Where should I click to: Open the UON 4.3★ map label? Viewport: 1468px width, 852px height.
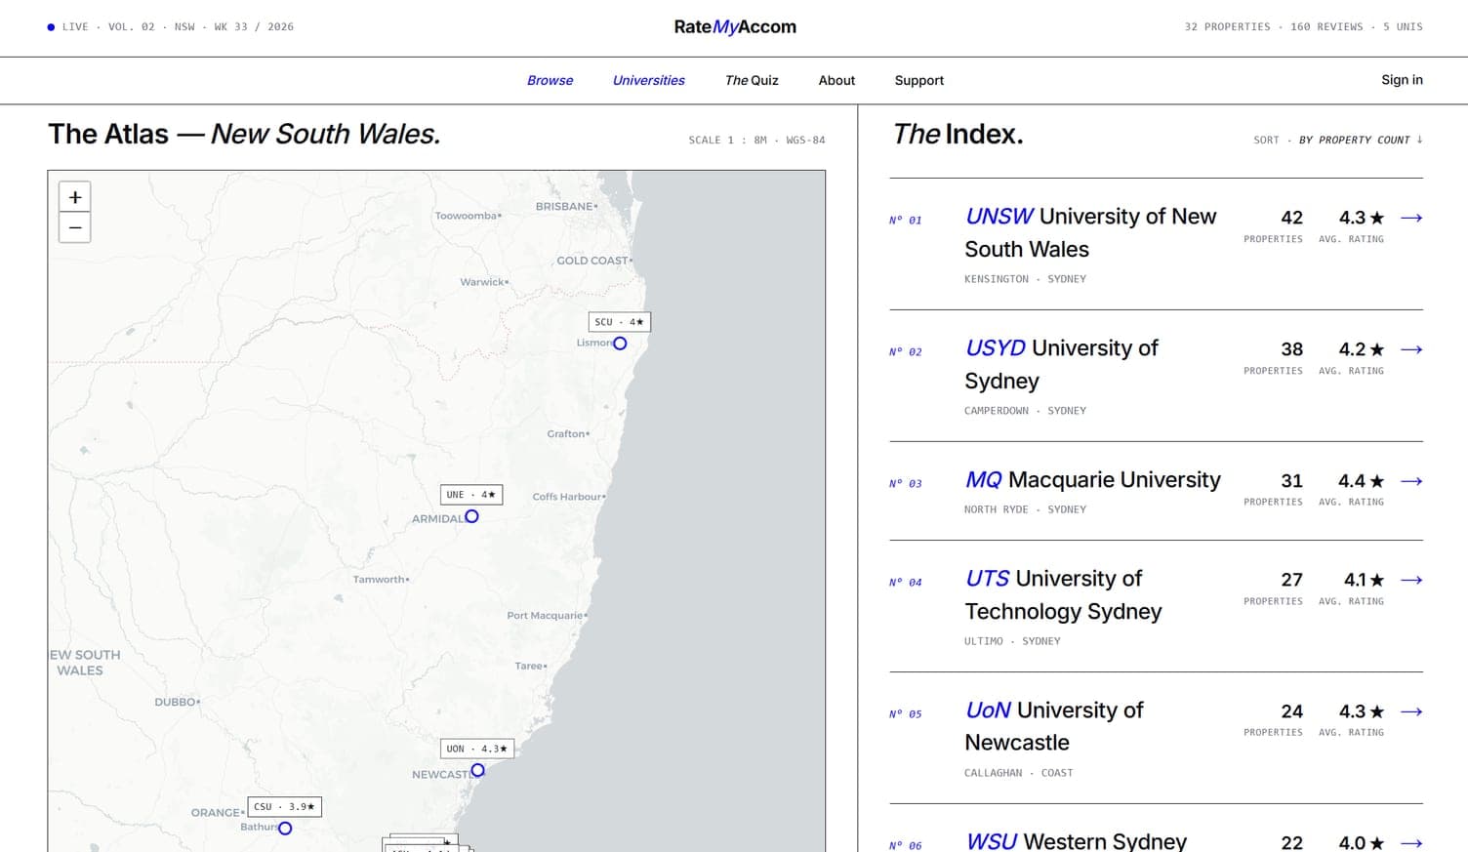[x=476, y=749]
